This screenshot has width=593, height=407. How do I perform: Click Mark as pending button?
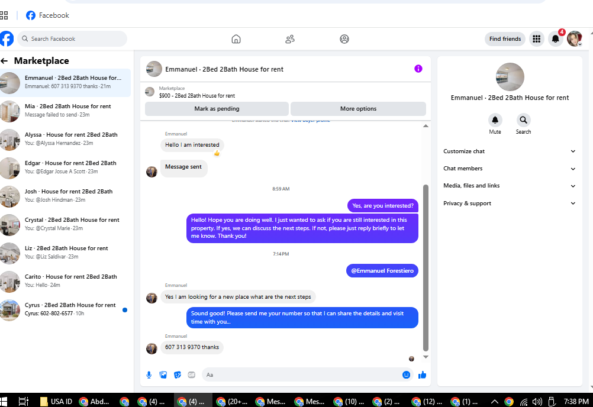(217, 109)
